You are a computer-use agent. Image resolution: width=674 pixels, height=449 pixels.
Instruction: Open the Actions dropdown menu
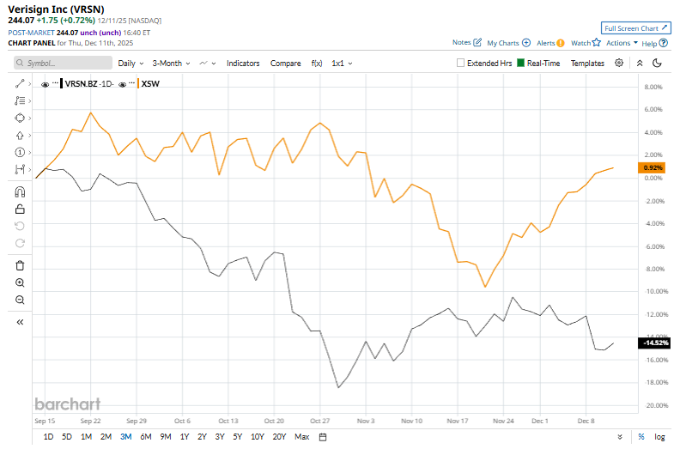click(622, 43)
